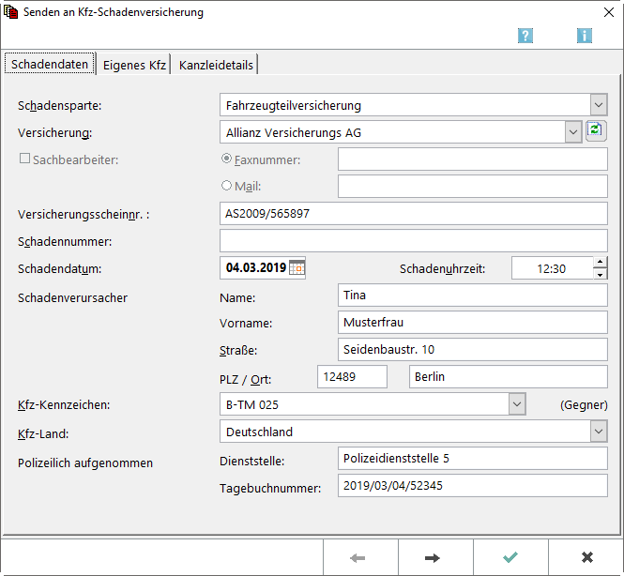The width and height of the screenshot is (624, 576).
Task: Switch to the Kanzleidetails tab
Action: pos(216,65)
